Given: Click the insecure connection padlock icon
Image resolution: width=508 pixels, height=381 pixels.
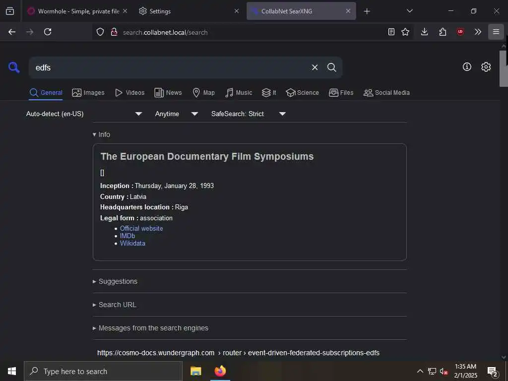Looking at the screenshot, I should tap(114, 32).
